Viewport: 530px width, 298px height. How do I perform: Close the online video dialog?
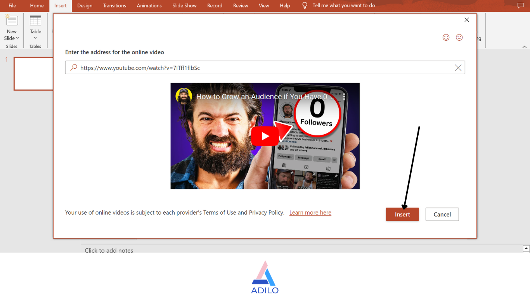coord(467,20)
